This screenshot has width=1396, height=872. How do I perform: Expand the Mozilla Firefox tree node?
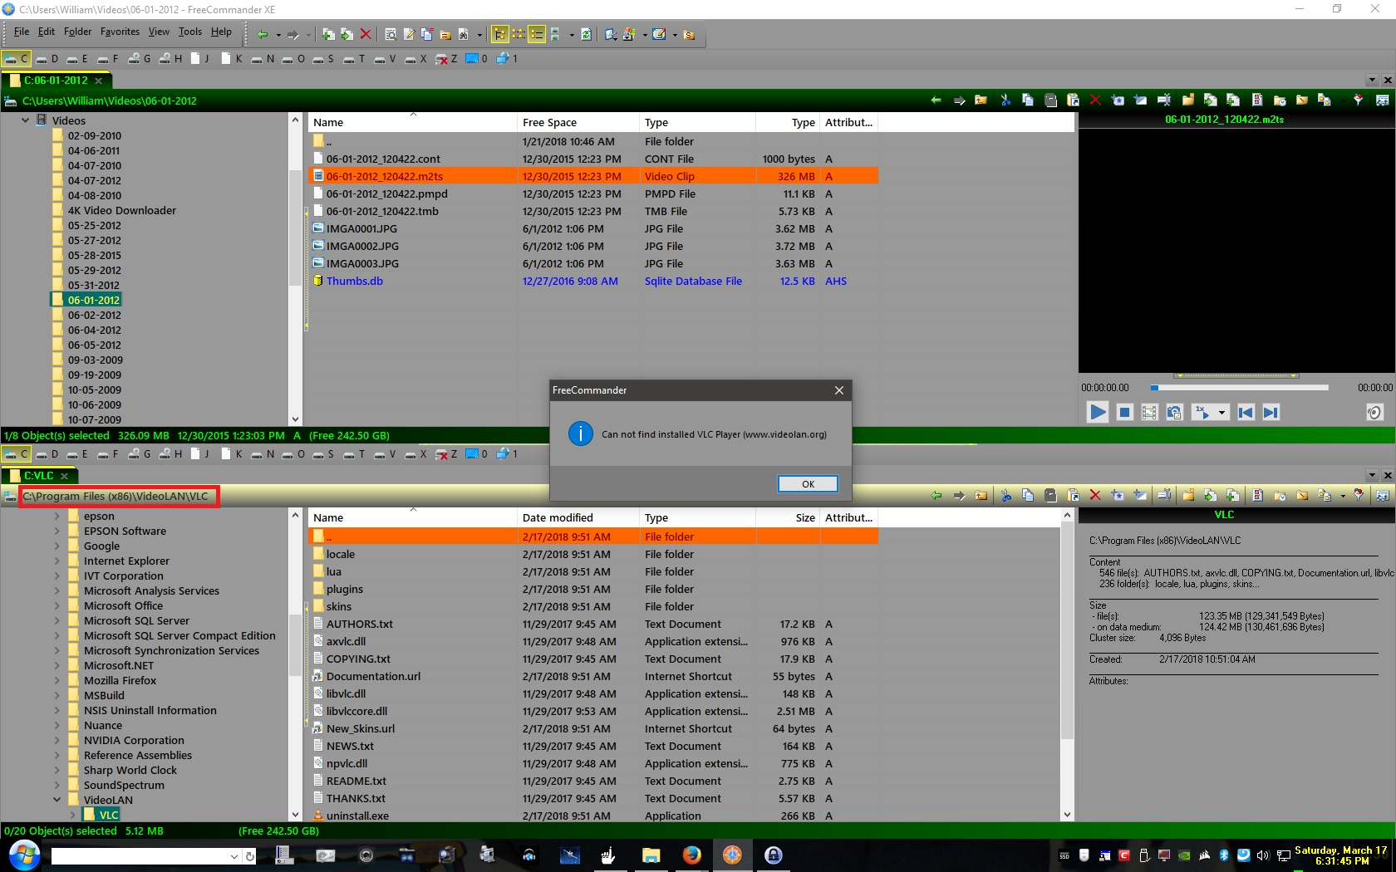57,680
